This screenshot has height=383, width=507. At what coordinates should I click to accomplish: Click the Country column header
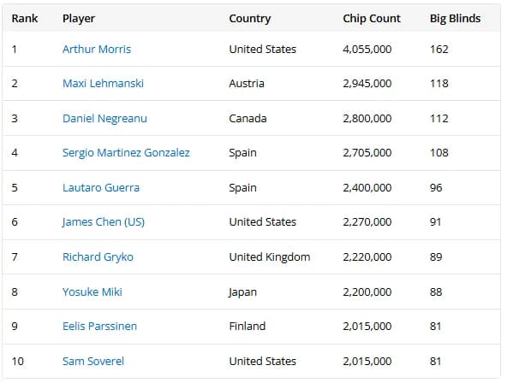coord(250,19)
